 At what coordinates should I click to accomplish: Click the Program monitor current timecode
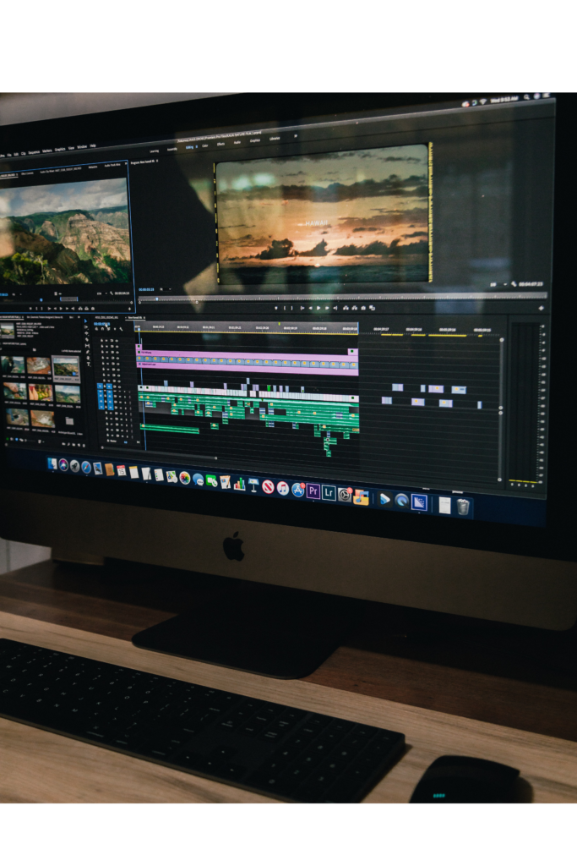click(145, 289)
